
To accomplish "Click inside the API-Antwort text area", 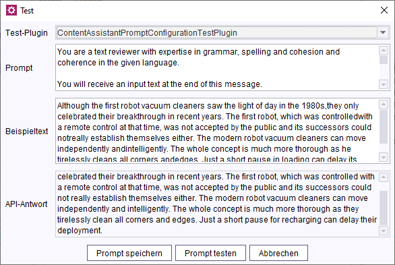I will (x=217, y=204).
